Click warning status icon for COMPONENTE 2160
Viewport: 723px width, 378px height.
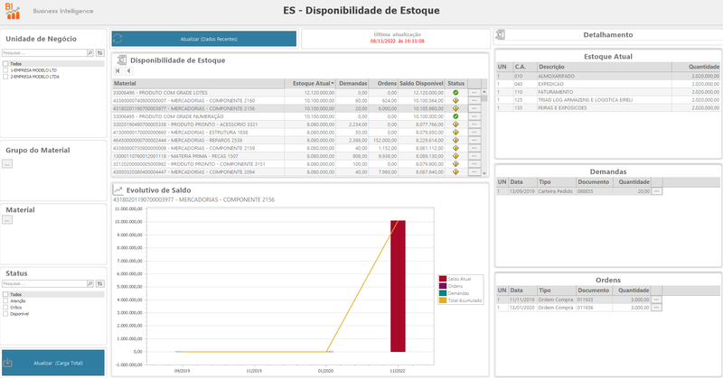455,100
